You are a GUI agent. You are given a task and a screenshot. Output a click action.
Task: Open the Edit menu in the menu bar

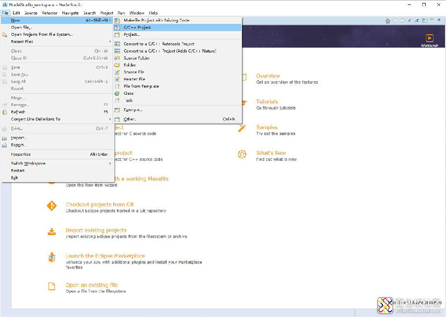point(16,13)
